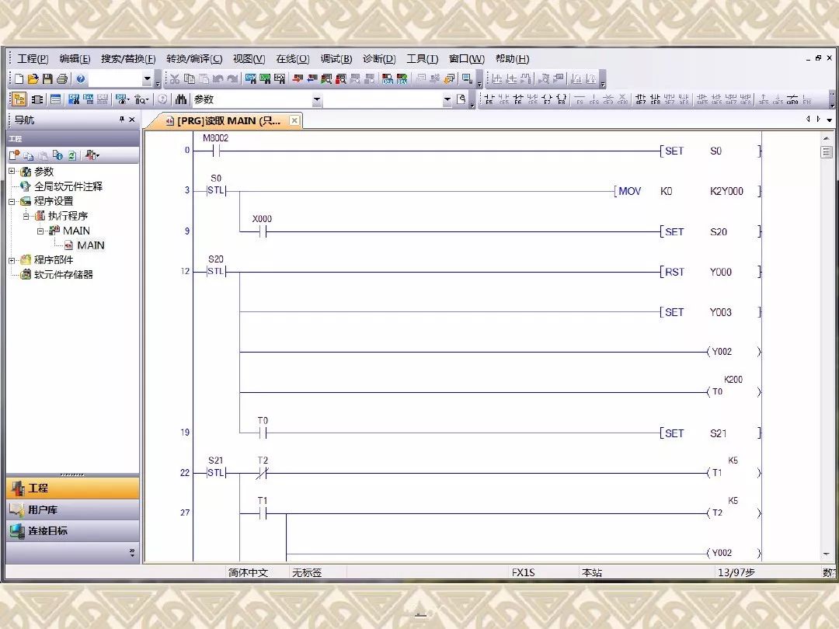Screen dimensions: 839x629
Task: Click the binoculars find icon
Action: [181, 99]
